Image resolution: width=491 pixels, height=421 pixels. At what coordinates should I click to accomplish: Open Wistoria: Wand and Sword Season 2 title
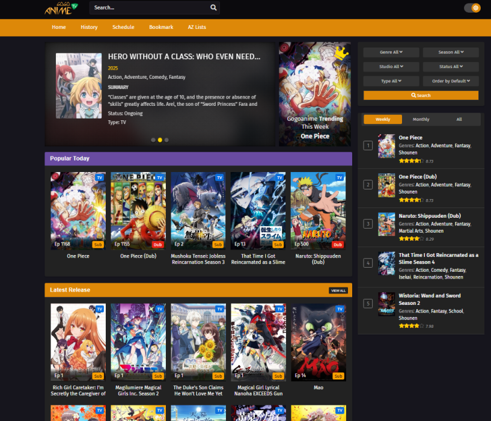[x=430, y=300]
